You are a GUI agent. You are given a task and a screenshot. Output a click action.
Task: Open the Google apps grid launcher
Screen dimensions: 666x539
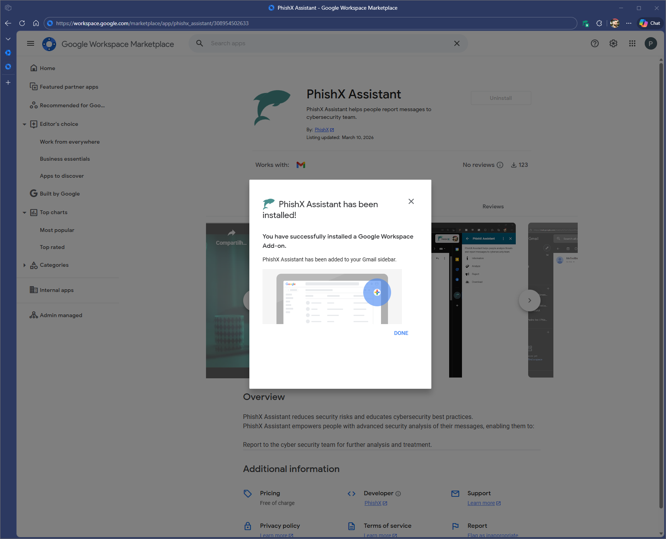coord(632,43)
